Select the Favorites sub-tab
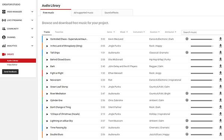 pos(59,32)
